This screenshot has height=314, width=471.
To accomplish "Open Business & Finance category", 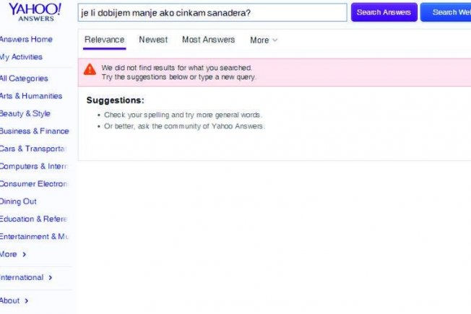I will click(34, 131).
